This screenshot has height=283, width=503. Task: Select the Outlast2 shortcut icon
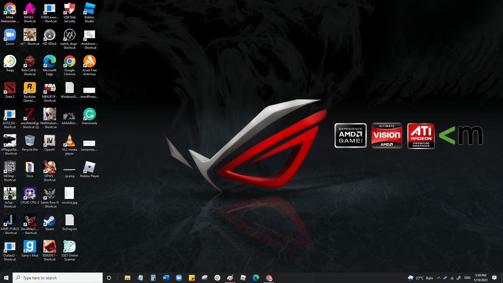(x=10, y=251)
